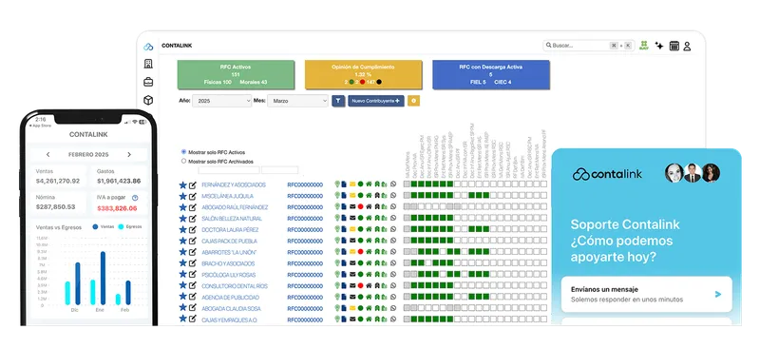Screen dimensions: 760x349
Task: Open the DOCTORA LAURA PÉREZ link
Action: (230, 229)
